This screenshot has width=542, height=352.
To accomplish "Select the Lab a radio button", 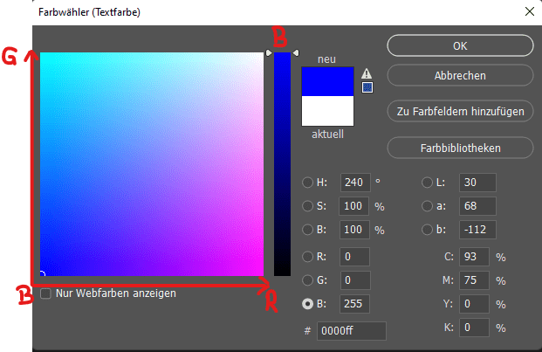I will (427, 206).
